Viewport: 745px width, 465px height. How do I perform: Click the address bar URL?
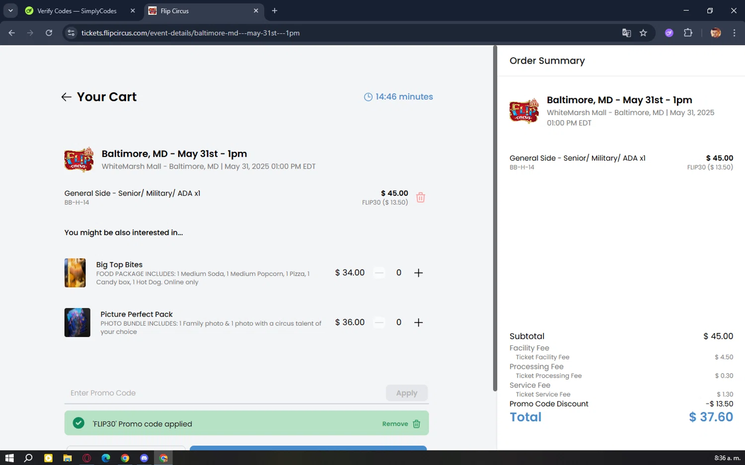coord(190,33)
